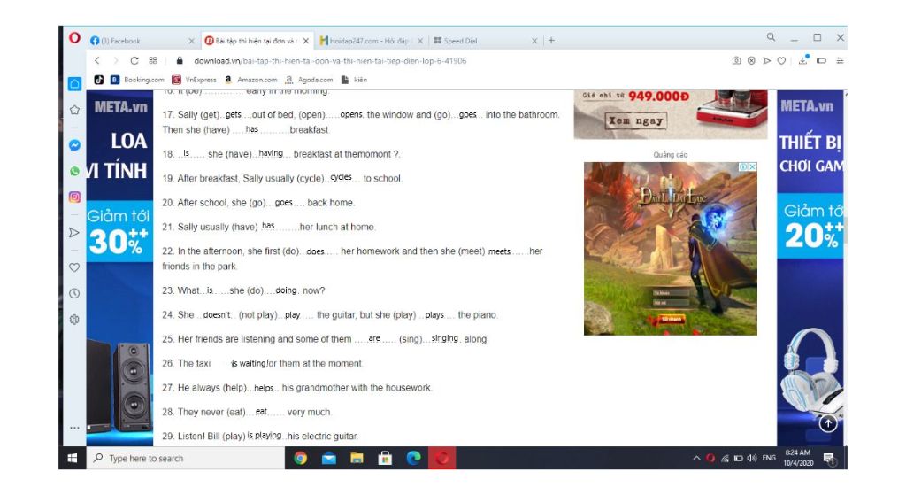
Task: Open File Explorer from the taskbar
Action: [x=357, y=459]
